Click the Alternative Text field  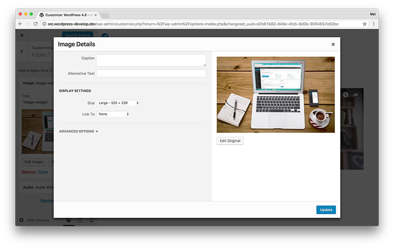click(151, 73)
